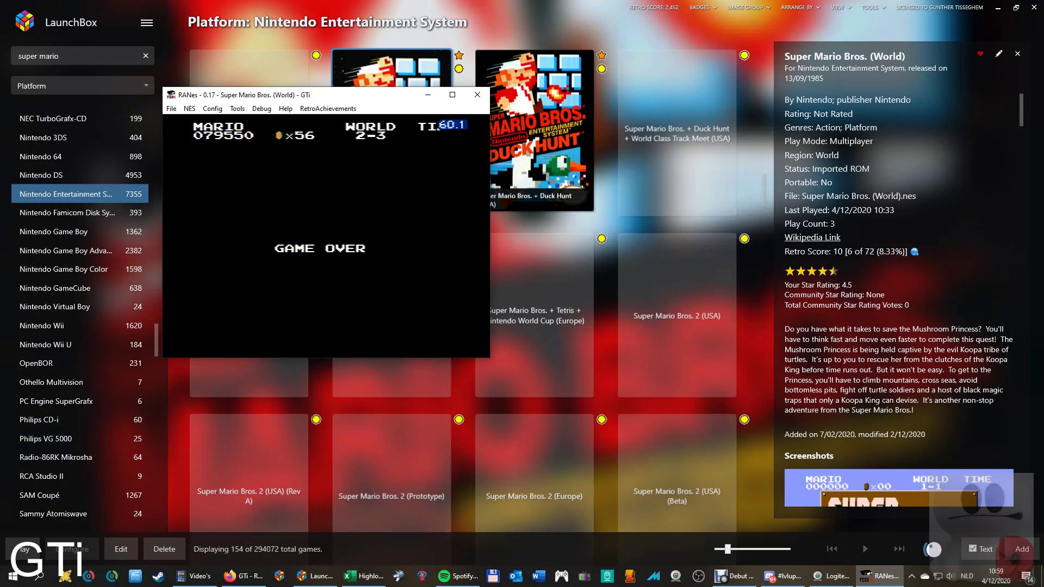Select Nintendo GameCube platform
Image resolution: width=1044 pixels, height=587 pixels.
[x=80, y=288]
